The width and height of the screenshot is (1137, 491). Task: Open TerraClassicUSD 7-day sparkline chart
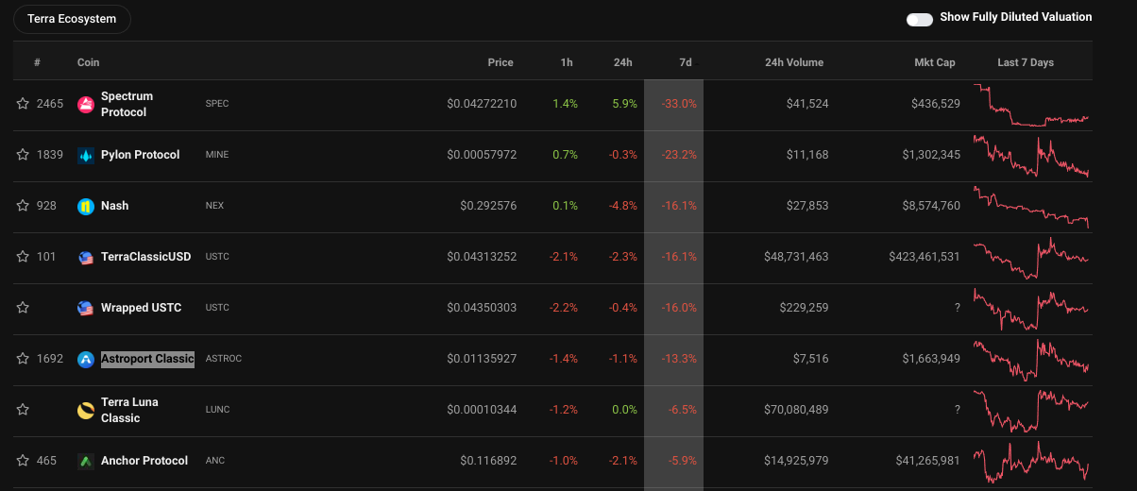pyautogui.click(x=1032, y=258)
